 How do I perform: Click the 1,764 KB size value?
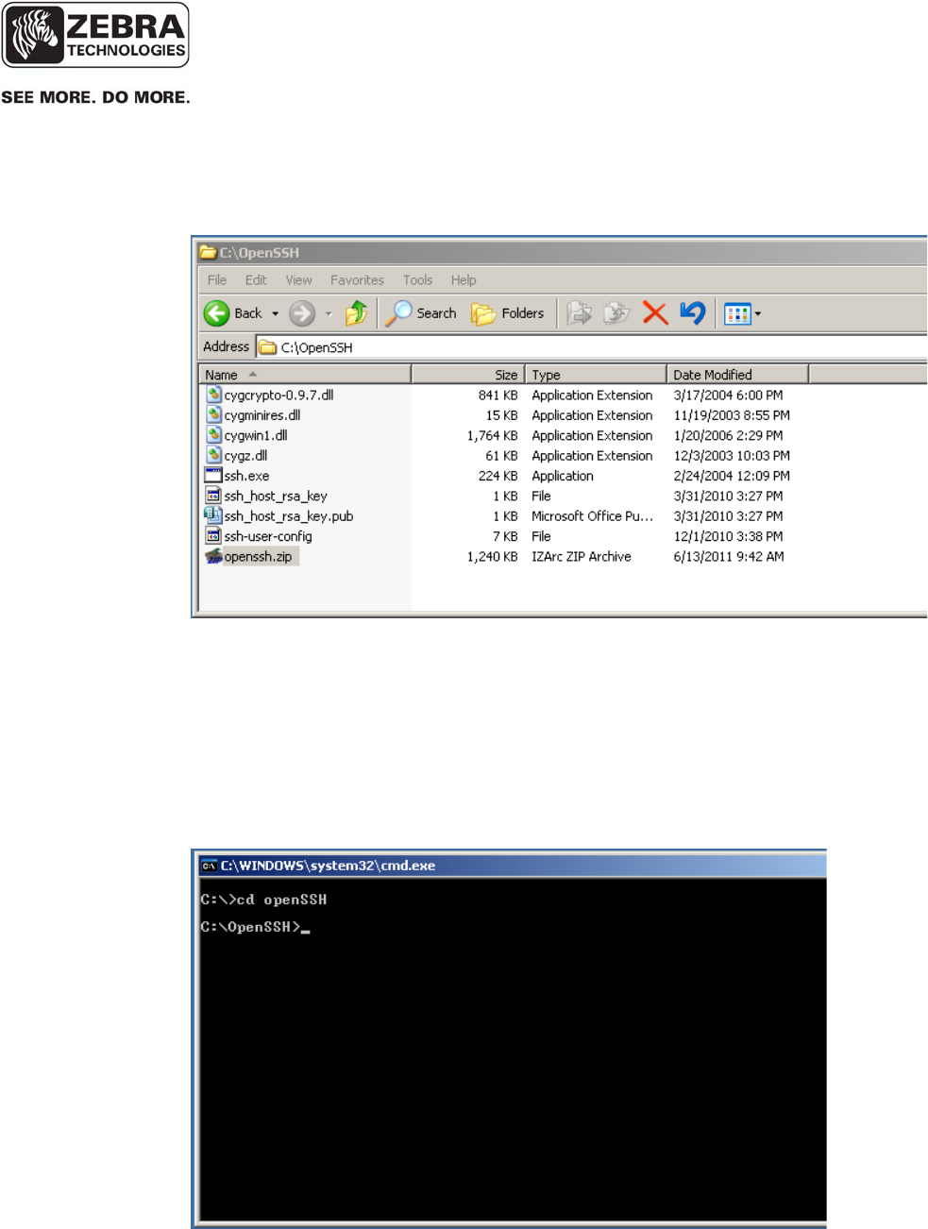492,436
